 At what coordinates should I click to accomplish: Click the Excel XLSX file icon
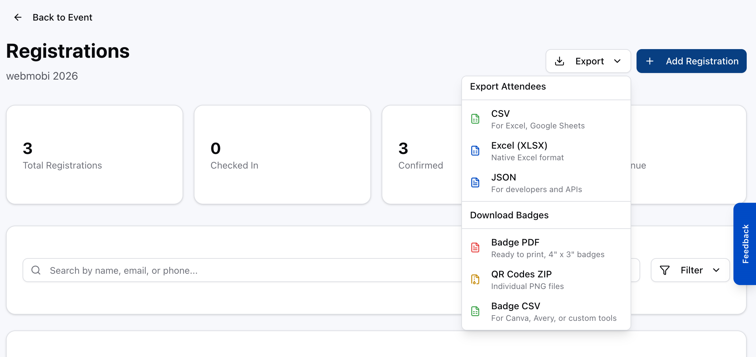475,151
